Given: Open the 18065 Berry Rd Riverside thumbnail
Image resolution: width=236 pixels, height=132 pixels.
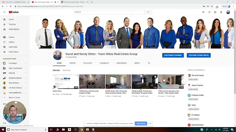Looking at the screenshot, I should (x=92, y=82).
